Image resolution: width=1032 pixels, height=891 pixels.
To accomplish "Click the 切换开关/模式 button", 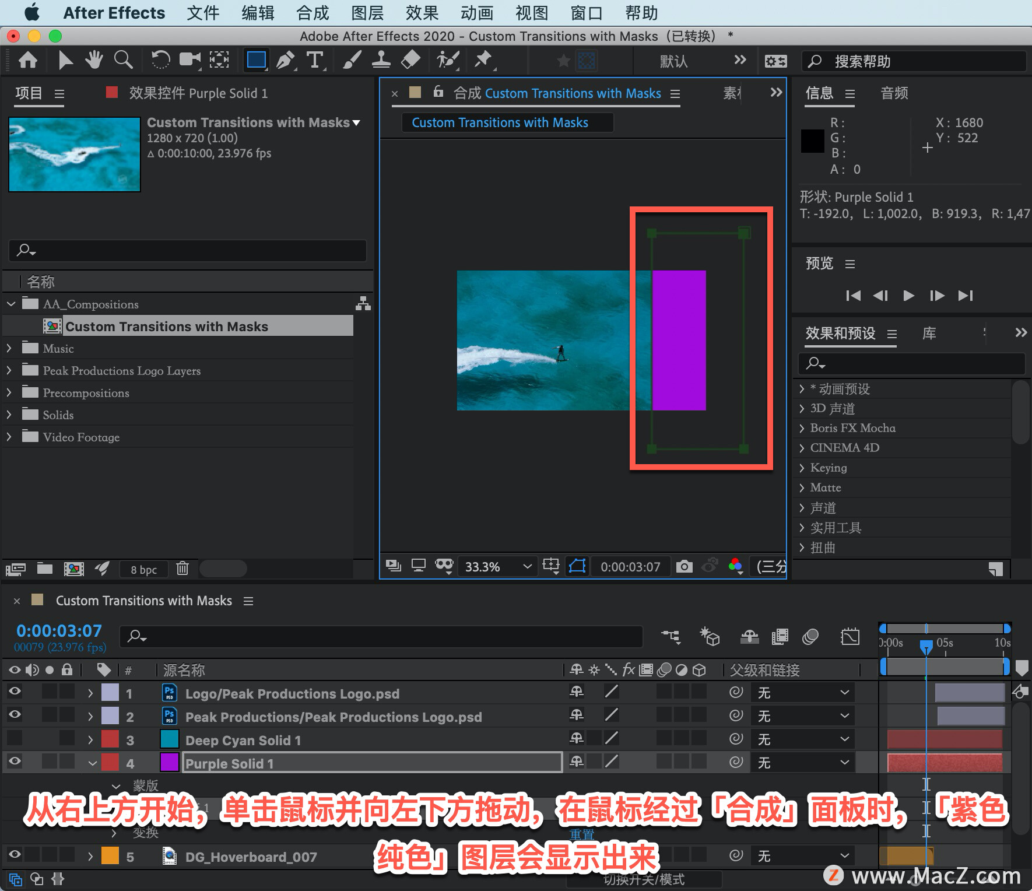I will (644, 879).
